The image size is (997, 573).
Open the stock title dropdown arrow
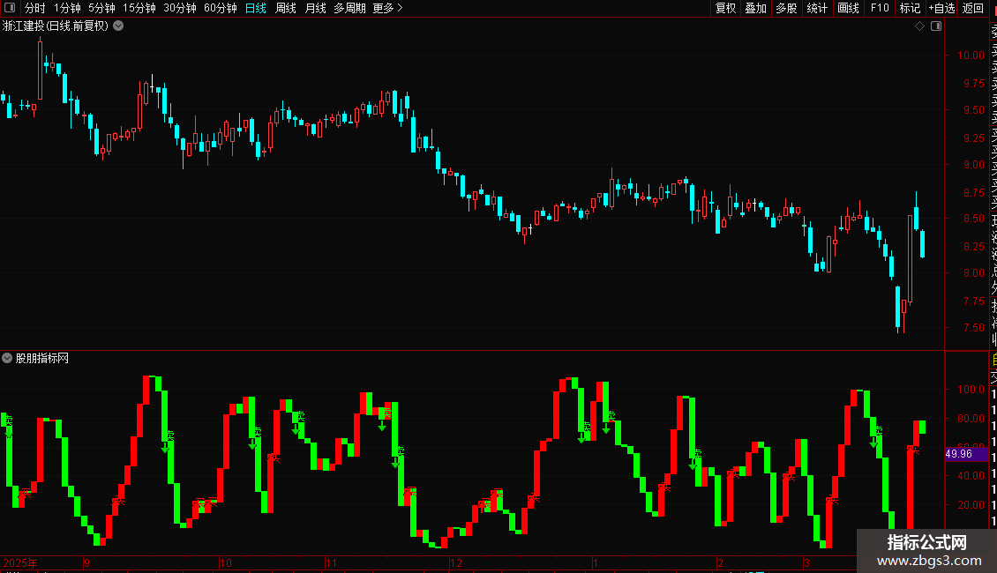tap(118, 26)
